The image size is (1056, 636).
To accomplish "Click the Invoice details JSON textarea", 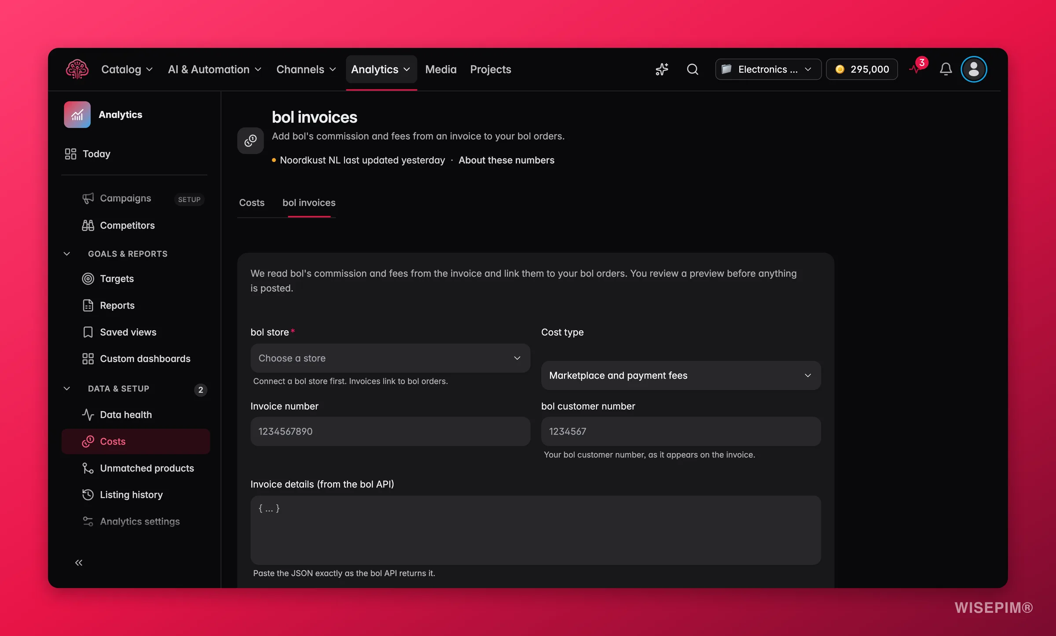I will [x=535, y=530].
